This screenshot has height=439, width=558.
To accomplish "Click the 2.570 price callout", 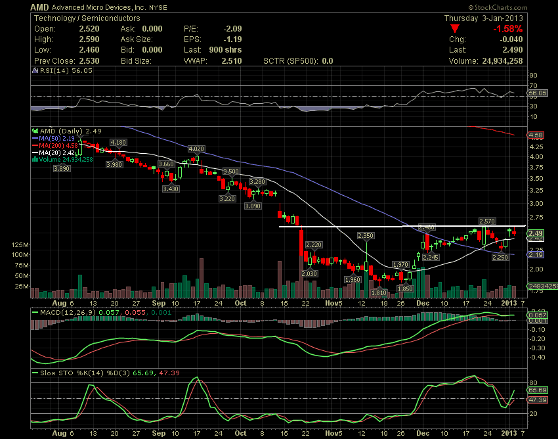I will tap(487, 221).
